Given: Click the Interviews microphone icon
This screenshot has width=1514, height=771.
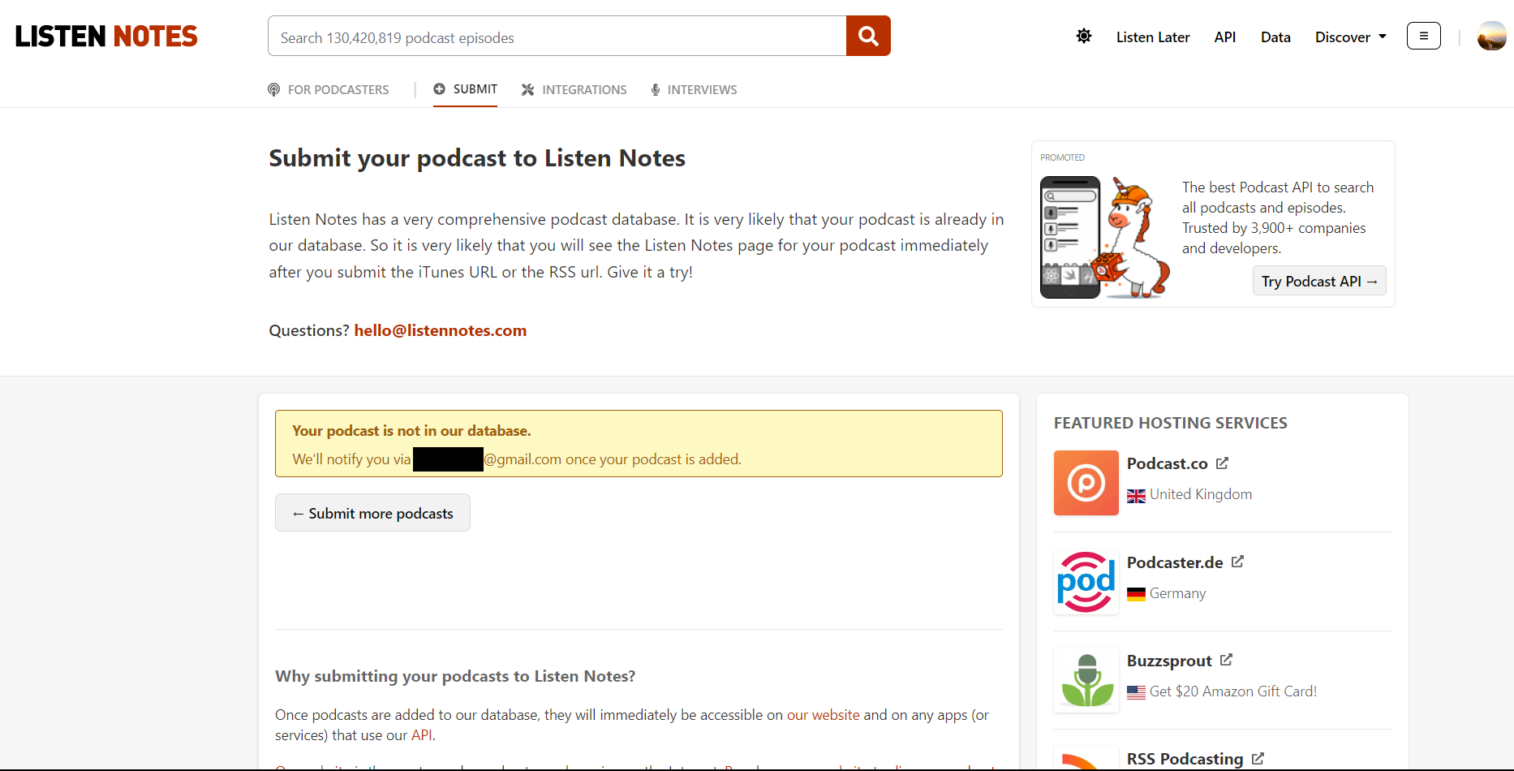Looking at the screenshot, I should point(656,89).
